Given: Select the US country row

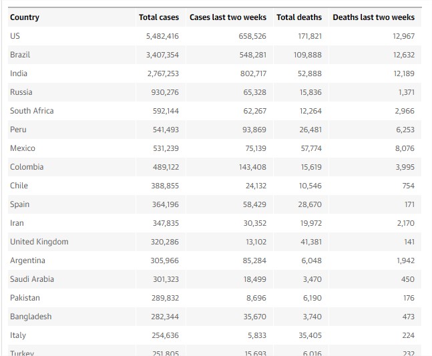Looking at the screenshot, I should coord(15,36).
